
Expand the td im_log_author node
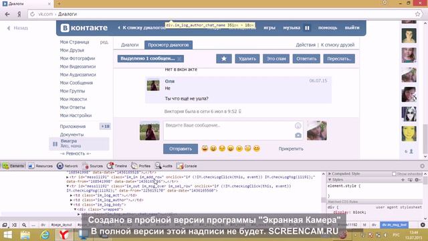72,200
